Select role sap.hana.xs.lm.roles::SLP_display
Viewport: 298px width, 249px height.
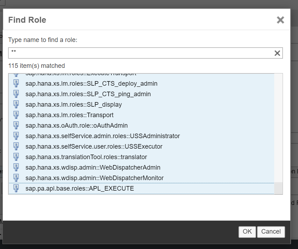(x=141, y=105)
